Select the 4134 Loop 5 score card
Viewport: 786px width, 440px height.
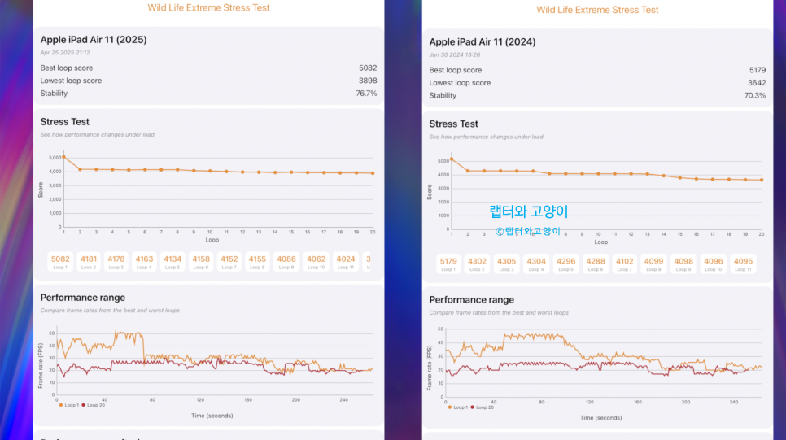click(172, 262)
